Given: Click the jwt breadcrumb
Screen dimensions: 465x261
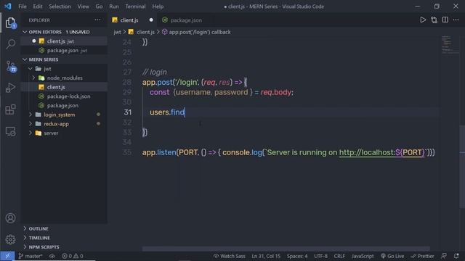Looking at the screenshot, I should point(117,32).
